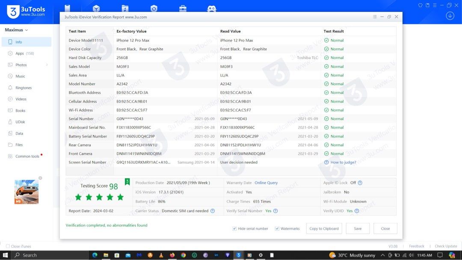462x260 pixels.
Task: Select the Serial Number ex-factory value G0N******0D43
Action: 130,118
